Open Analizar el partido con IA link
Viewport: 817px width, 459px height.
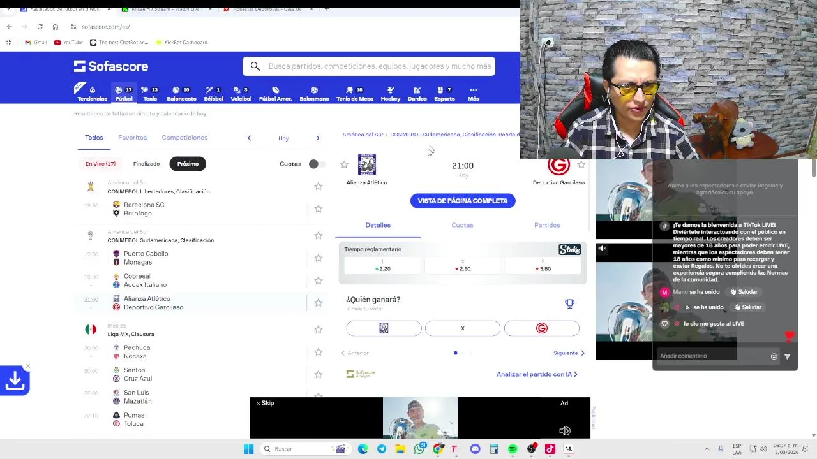537,374
